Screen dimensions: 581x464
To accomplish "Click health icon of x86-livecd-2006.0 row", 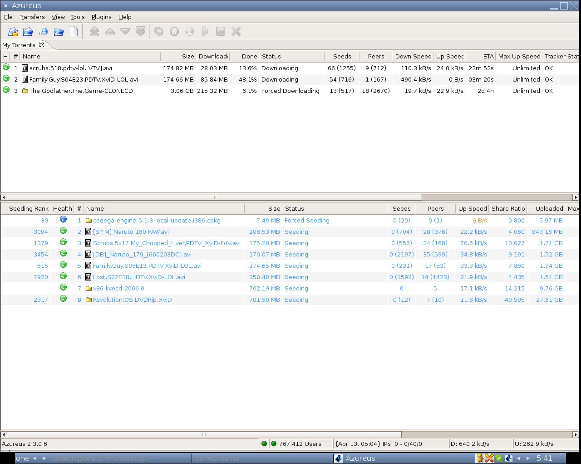I will [x=63, y=287].
